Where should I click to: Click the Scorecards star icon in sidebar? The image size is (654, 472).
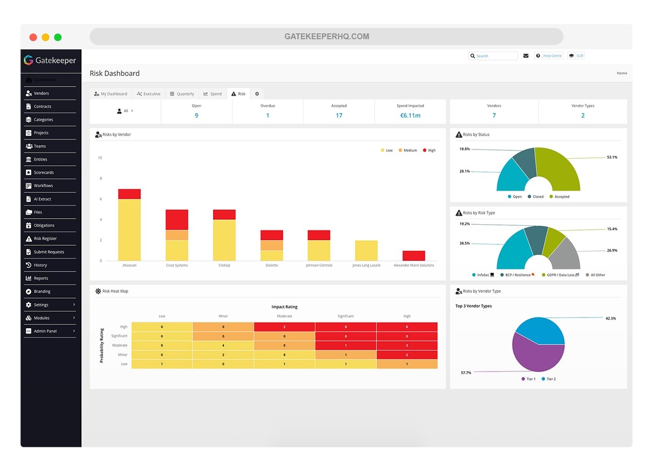[x=29, y=172]
